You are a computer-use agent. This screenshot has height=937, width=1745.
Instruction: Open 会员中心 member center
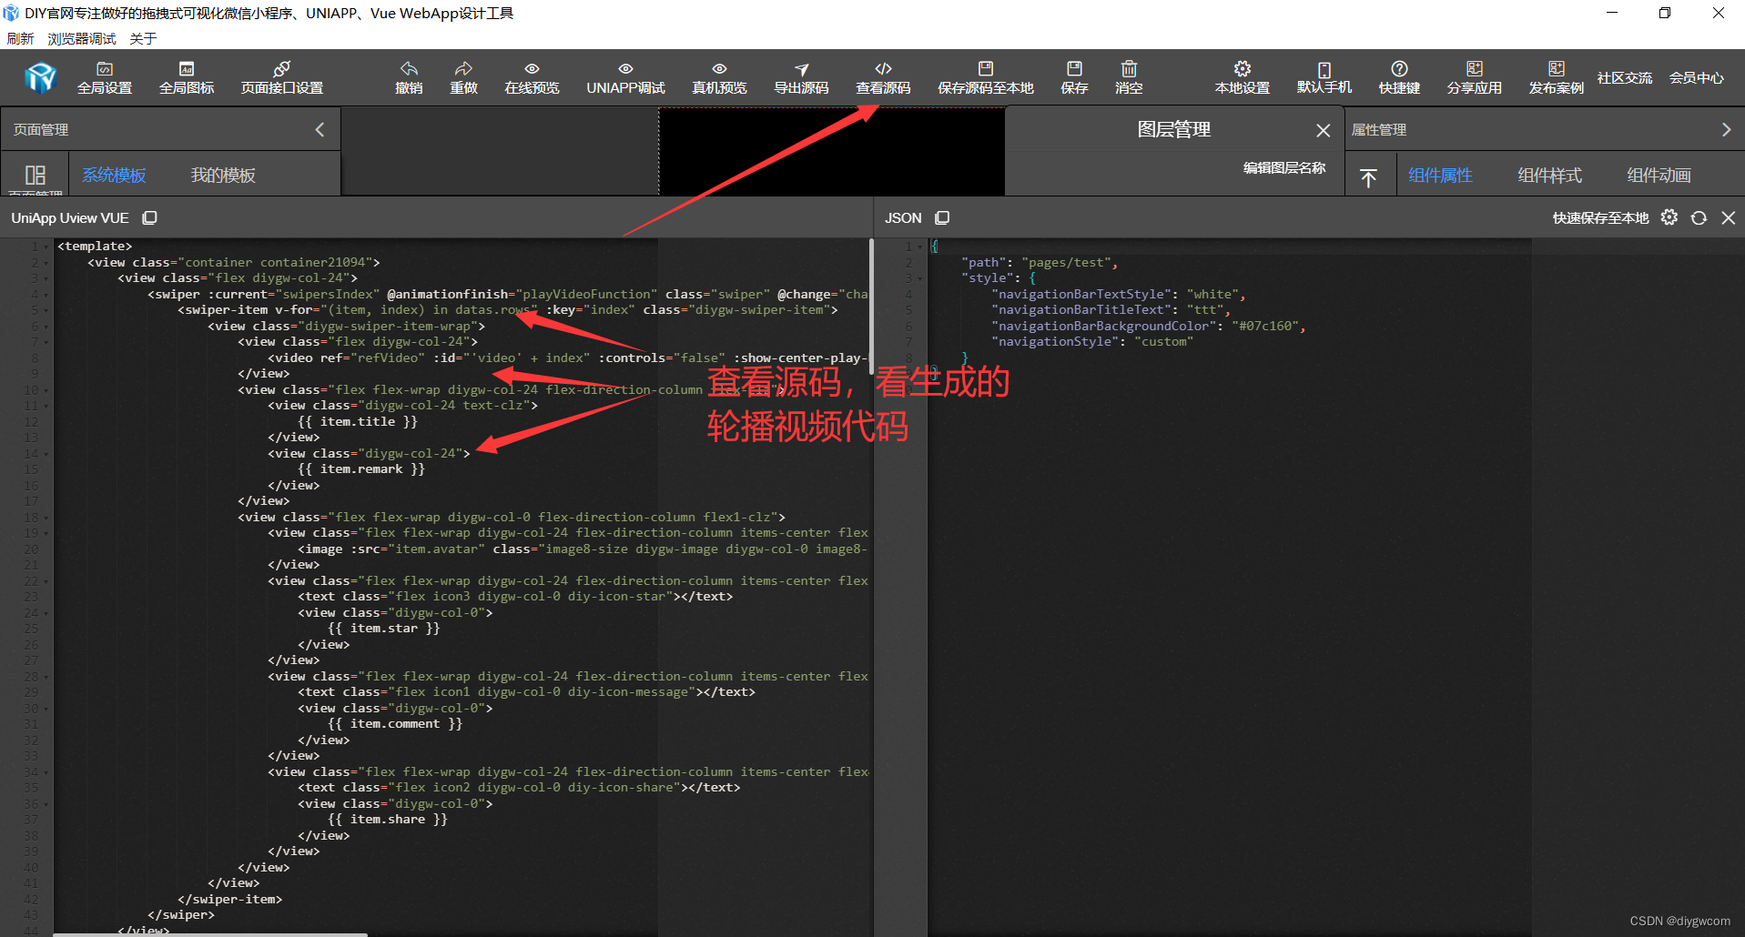click(1696, 78)
